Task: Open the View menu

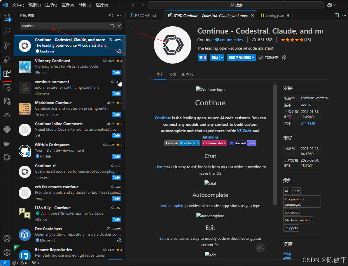Action: (68, 5)
